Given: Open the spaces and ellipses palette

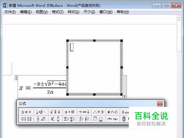Looking at the screenshot, I should point(41,112).
